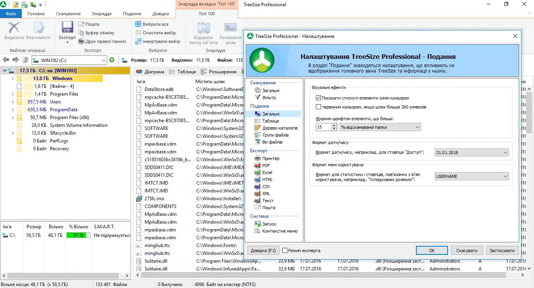Switch to the Знаряддя ribbon tab
This screenshot has width=534, height=288.
click(x=102, y=14)
